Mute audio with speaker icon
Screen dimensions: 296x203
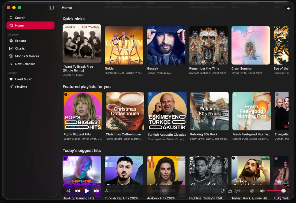click(x=262, y=191)
